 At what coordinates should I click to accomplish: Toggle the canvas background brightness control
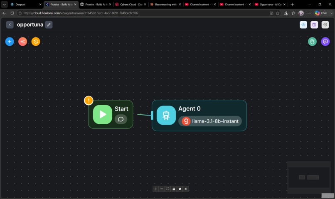click(x=186, y=189)
